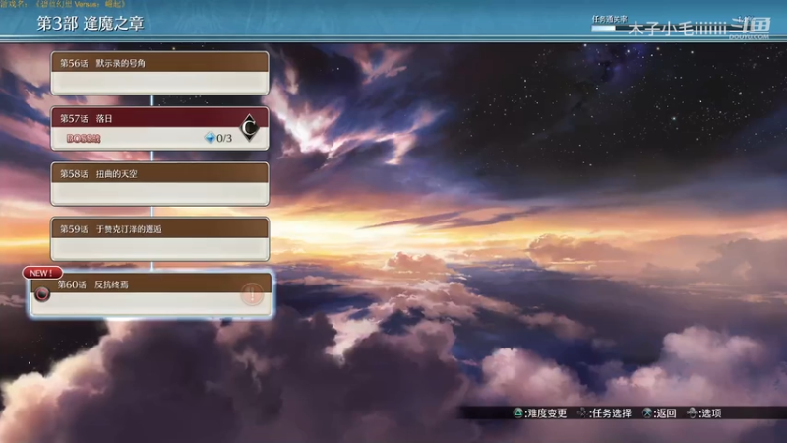
Task: Click the NEW! badge above 第60话
Action: tap(42, 273)
